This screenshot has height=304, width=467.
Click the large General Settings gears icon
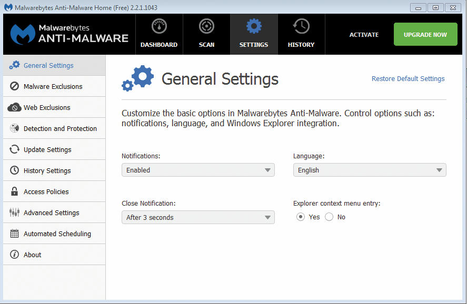(137, 78)
